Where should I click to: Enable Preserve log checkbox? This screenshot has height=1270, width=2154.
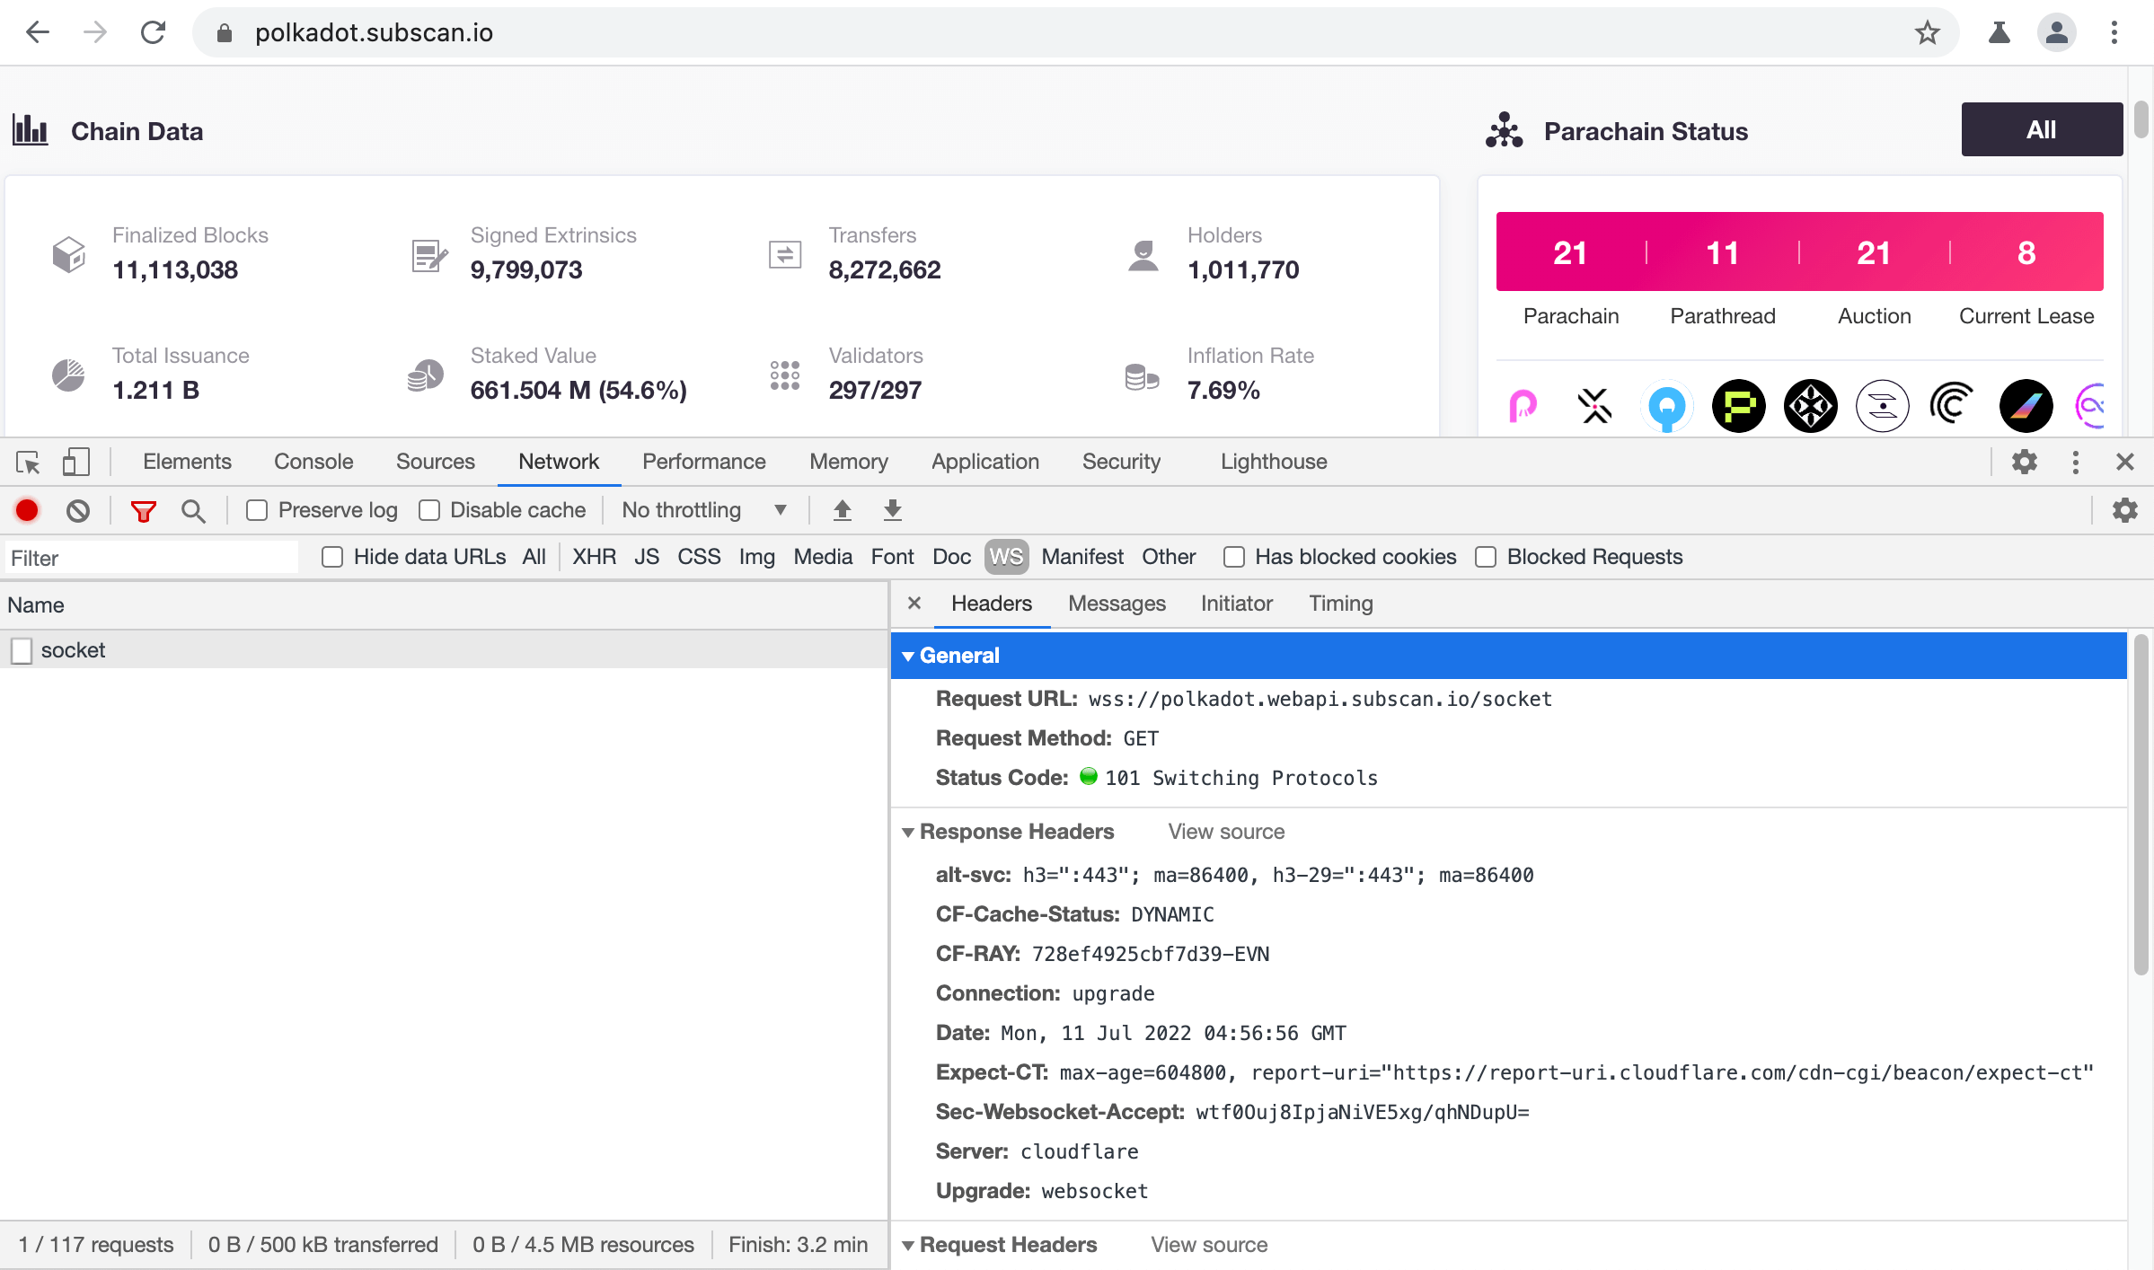click(x=257, y=510)
